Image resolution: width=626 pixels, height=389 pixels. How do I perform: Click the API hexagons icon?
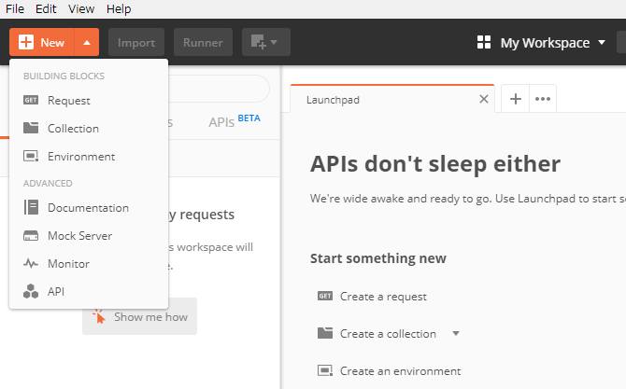[x=31, y=292]
